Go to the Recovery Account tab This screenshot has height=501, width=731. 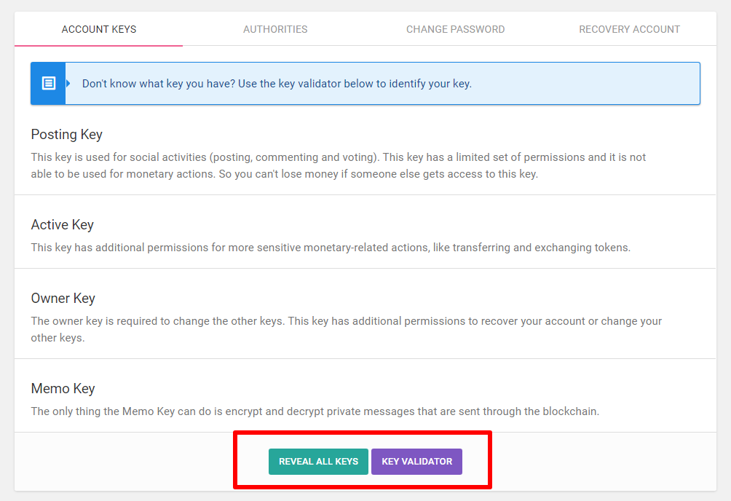[x=629, y=29]
